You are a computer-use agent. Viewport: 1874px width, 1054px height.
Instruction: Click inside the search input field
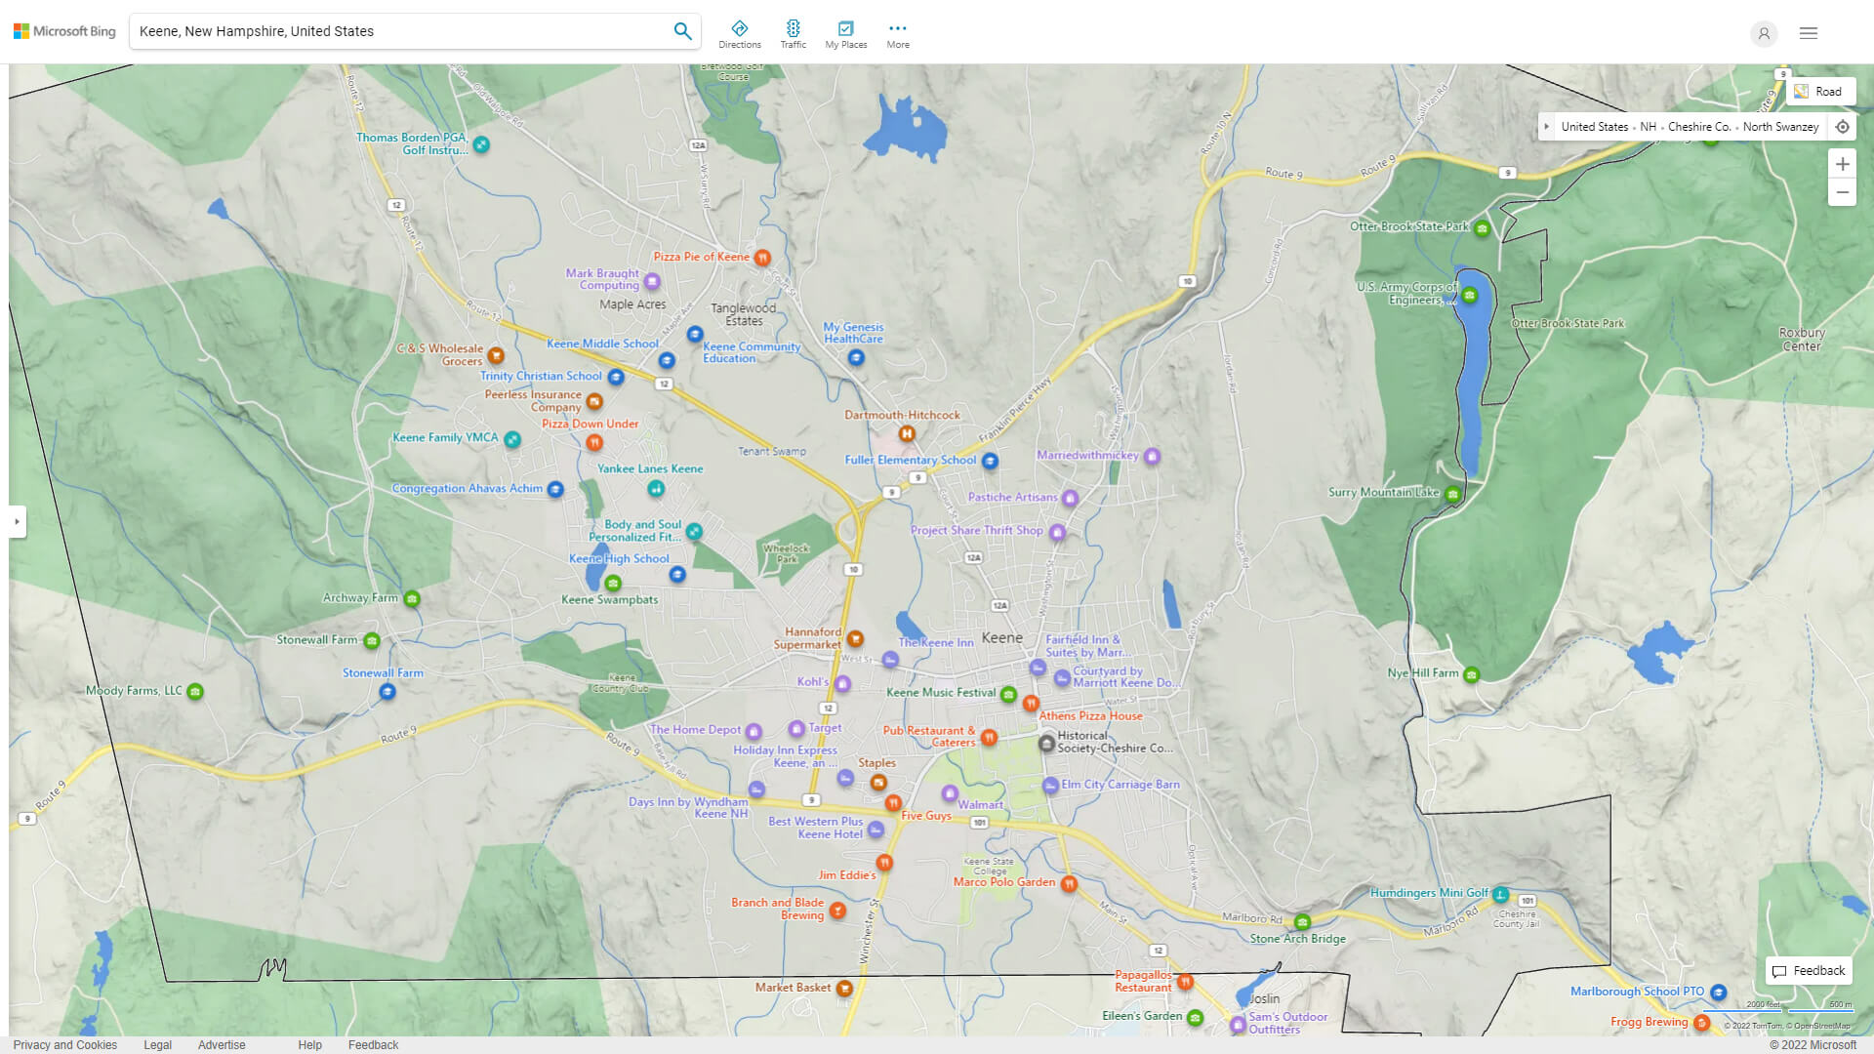(390, 30)
